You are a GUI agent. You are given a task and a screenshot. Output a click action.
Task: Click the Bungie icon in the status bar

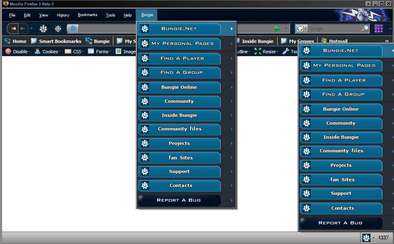pos(366,237)
